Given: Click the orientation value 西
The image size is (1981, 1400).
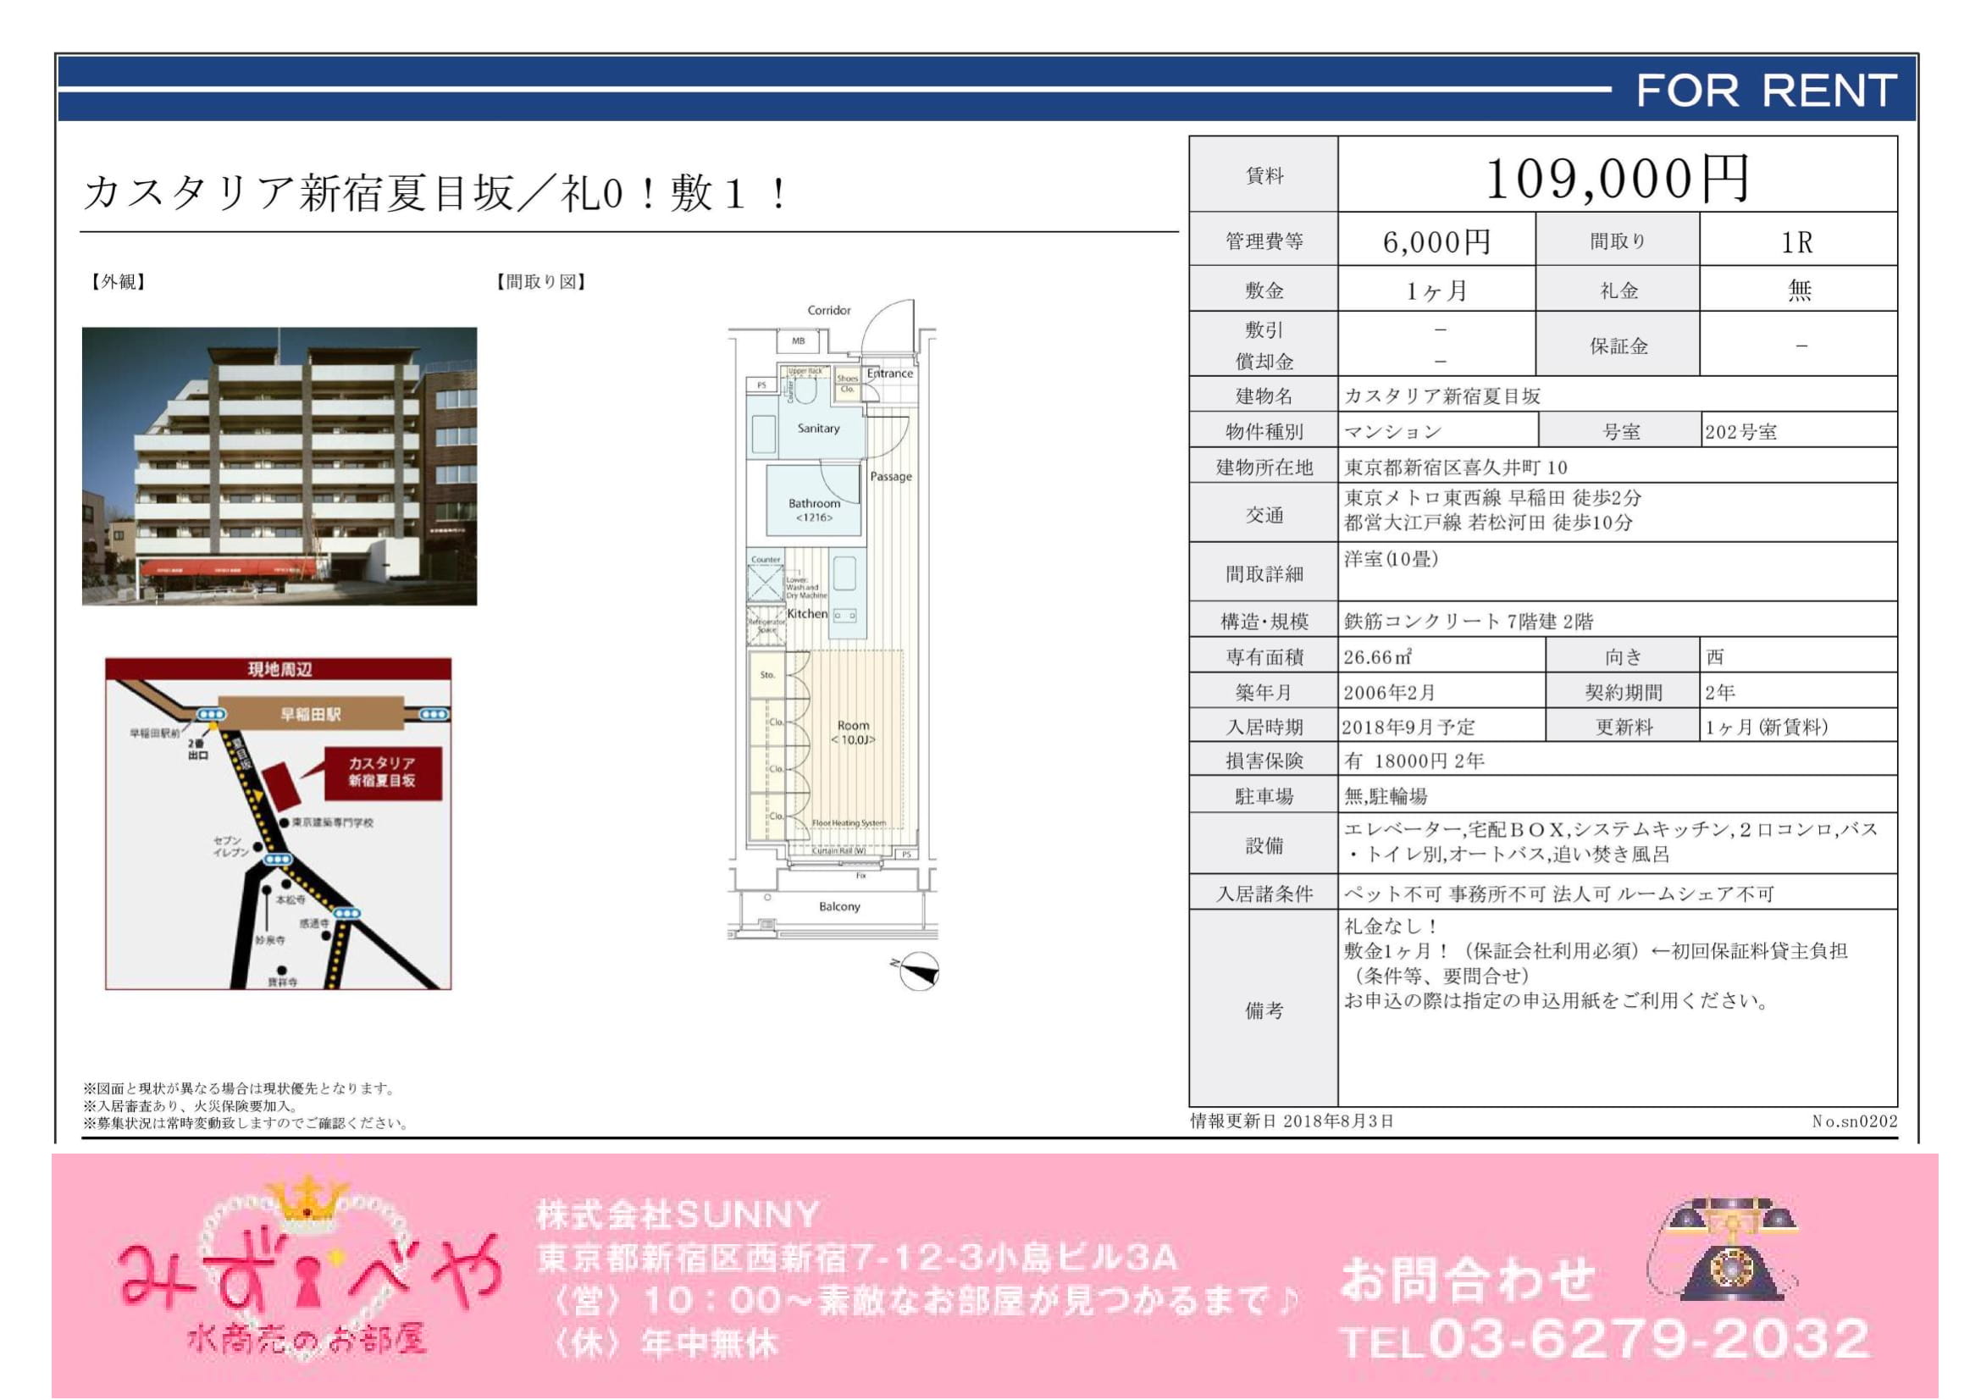Looking at the screenshot, I should click(1715, 657).
